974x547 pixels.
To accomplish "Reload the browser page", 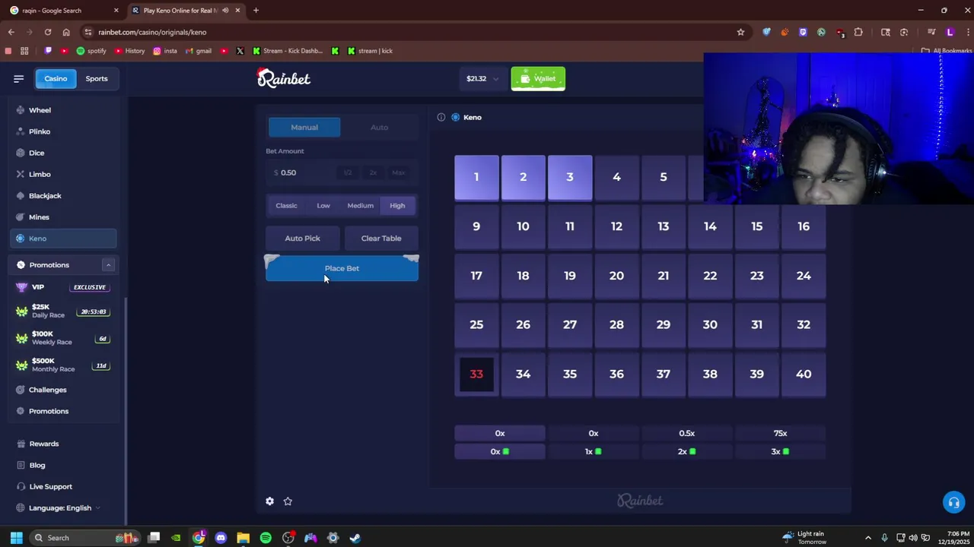I will (48, 32).
